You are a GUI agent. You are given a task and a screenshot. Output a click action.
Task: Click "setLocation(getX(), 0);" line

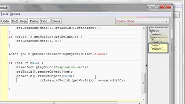point(39,41)
